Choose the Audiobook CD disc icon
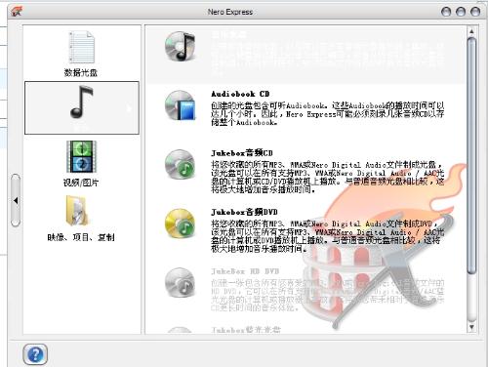This screenshot has width=488, height=367. click(181, 105)
